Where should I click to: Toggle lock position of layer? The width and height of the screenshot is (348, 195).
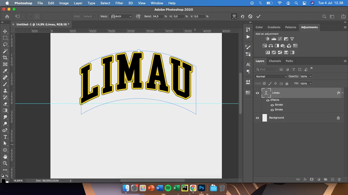click(275, 84)
